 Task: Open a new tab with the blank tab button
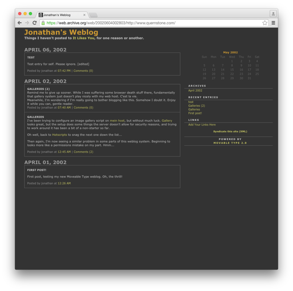pyautogui.click(x=93, y=15)
